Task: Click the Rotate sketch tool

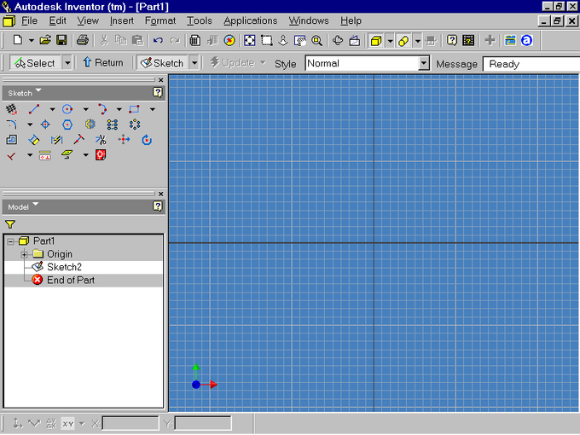Action: [x=146, y=140]
